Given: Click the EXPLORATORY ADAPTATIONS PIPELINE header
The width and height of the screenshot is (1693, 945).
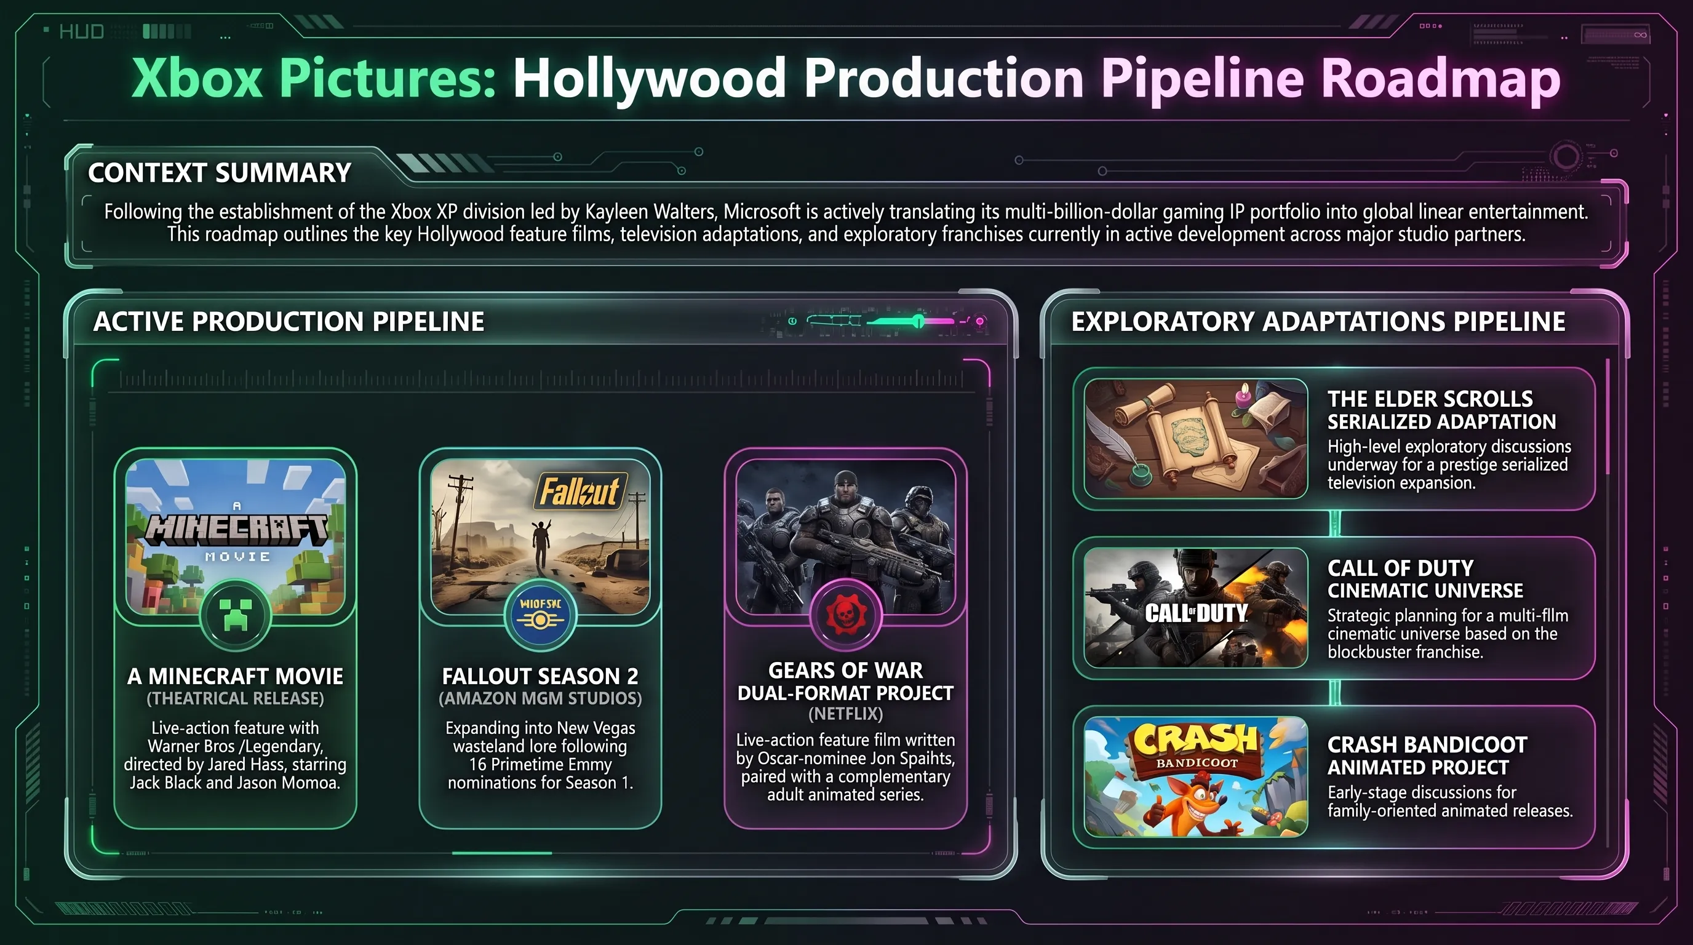Looking at the screenshot, I should pos(1318,322).
